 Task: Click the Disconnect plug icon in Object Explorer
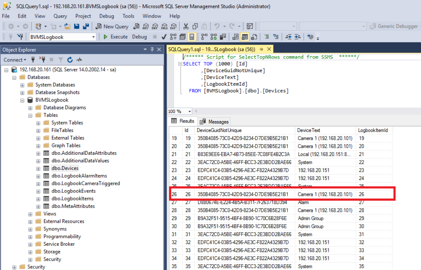pos(42,60)
